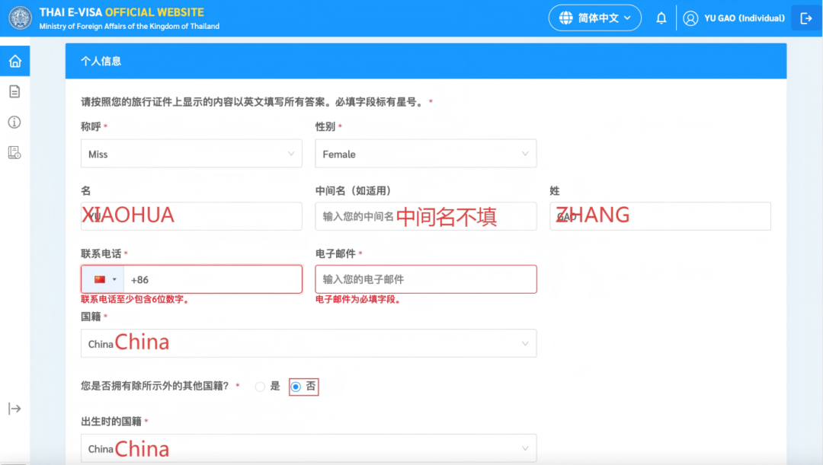Expand the 性别 gender dropdown
The image size is (823, 465).
[425, 154]
